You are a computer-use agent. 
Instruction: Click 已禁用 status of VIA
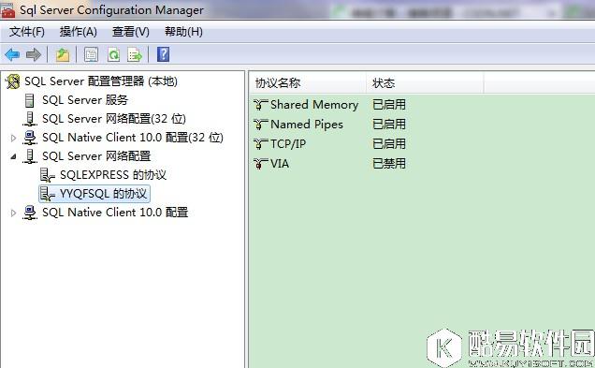click(x=389, y=164)
